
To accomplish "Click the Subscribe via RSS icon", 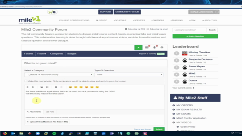I will click(126, 29).
